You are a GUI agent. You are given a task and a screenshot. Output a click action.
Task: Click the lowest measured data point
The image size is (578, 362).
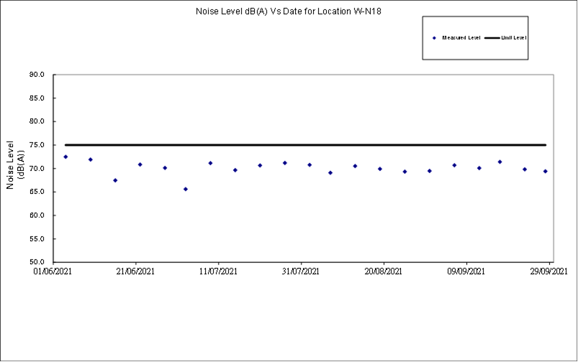(186, 189)
